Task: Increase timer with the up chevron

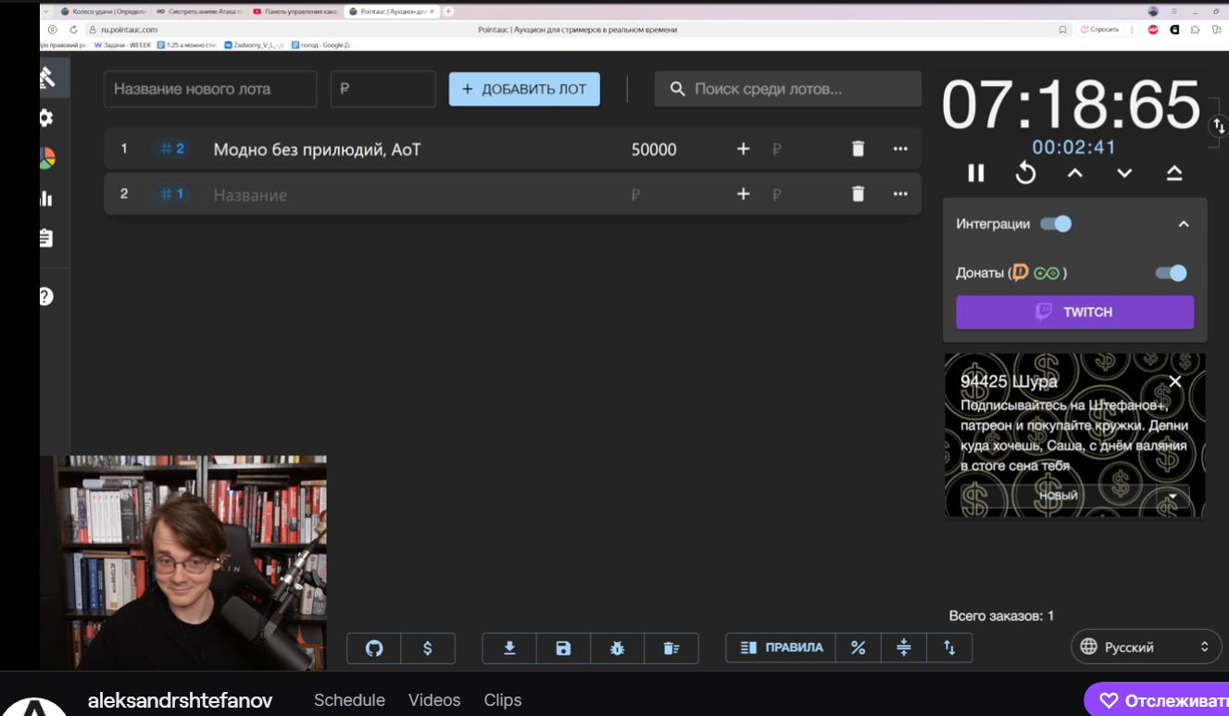Action: (1075, 173)
